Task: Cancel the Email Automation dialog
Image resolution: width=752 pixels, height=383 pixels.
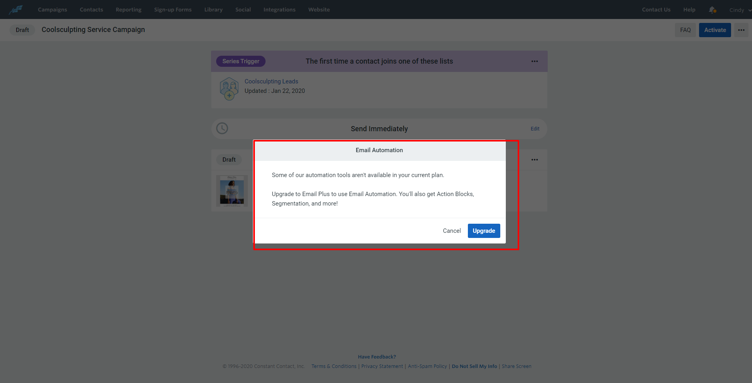Action: (x=452, y=231)
